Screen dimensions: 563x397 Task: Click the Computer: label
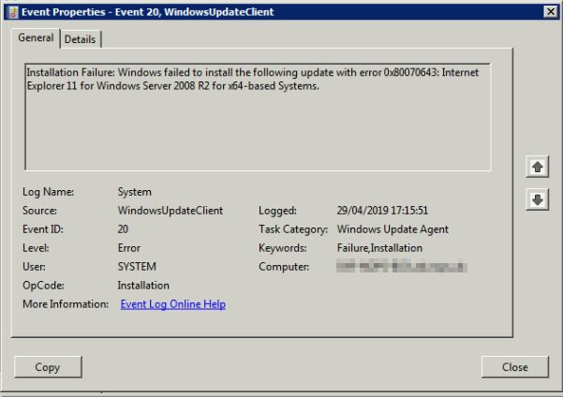(284, 266)
